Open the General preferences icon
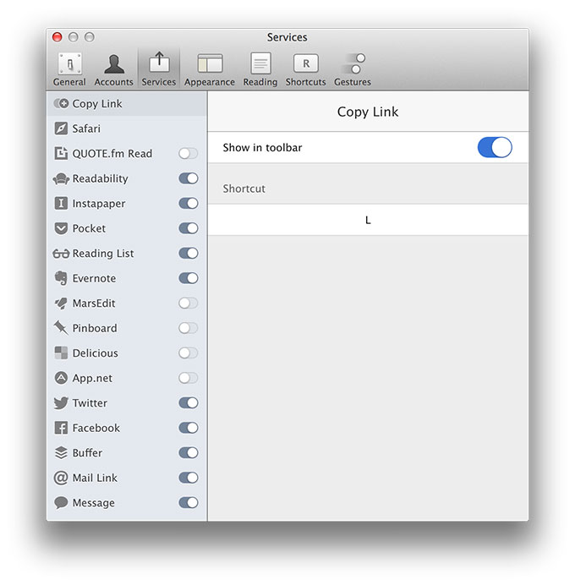 pyautogui.click(x=69, y=64)
